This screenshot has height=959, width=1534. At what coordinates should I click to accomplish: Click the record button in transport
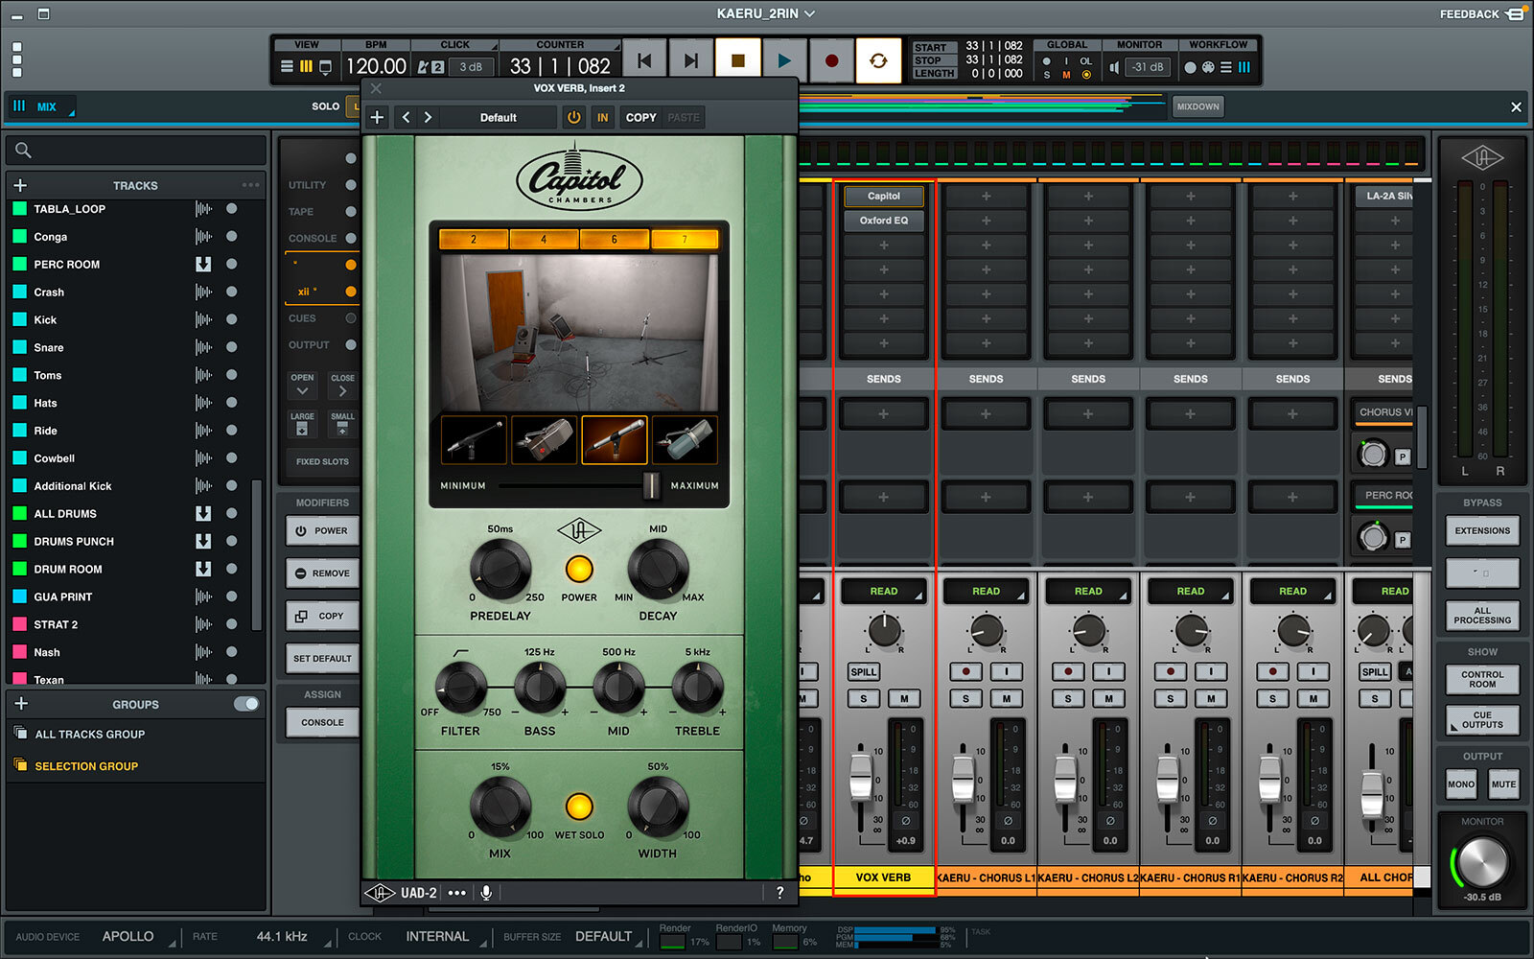point(831,61)
